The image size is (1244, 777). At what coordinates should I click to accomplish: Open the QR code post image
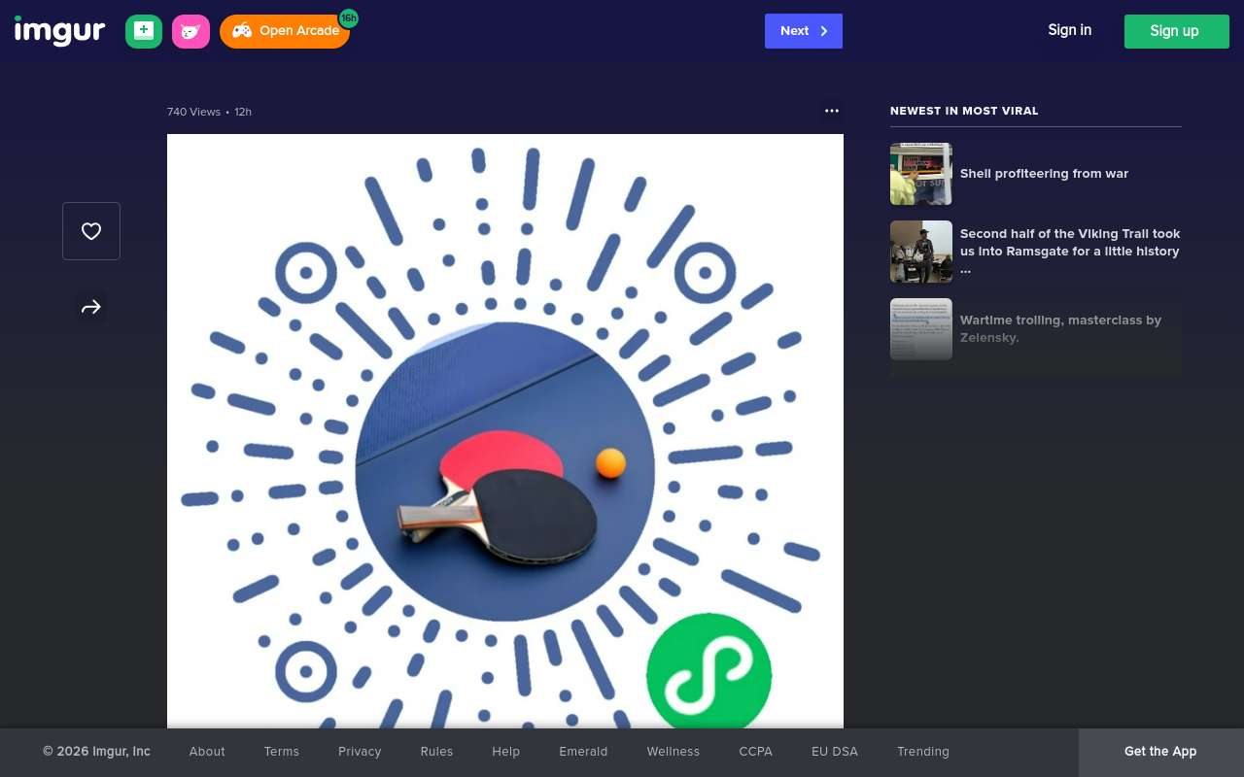tap(505, 431)
